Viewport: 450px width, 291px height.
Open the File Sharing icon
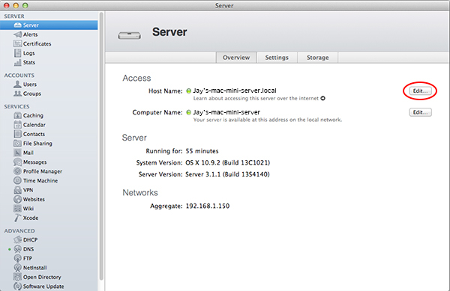(17, 144)
